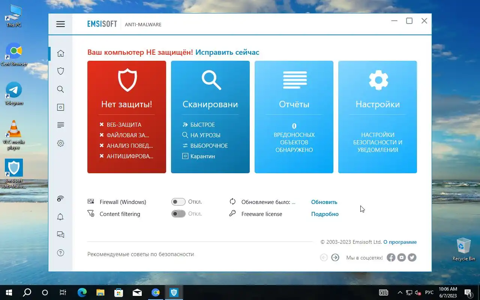The image size is (480, 300).
Task: Click АНТИШИФРОВА... entry
Action: coord(127,156)
